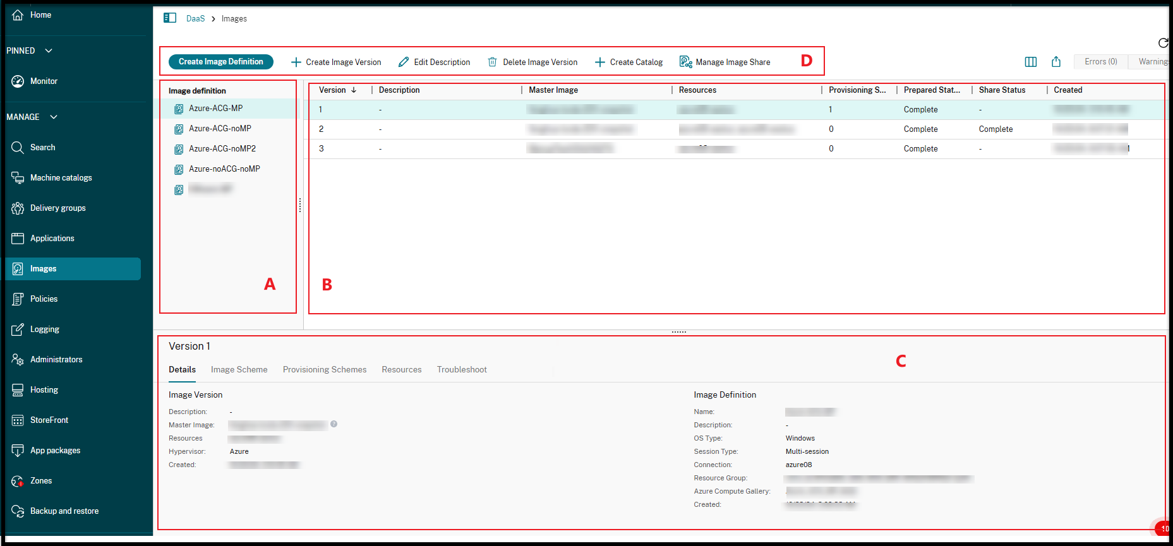Click the export icon
Viewport: 1173px width, 546px height.
[x=1056, y=61]
